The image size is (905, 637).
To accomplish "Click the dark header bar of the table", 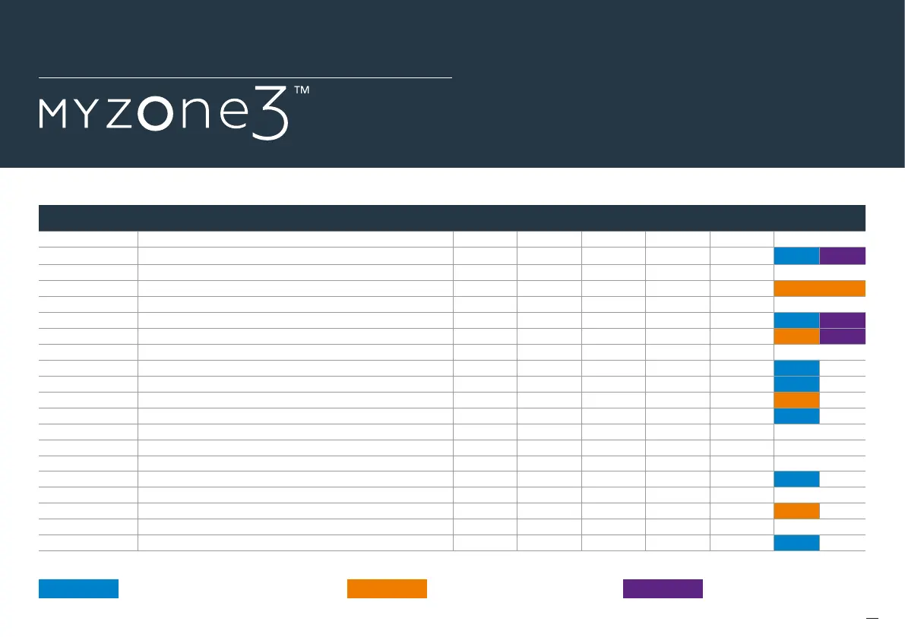I will coord(452,218).
